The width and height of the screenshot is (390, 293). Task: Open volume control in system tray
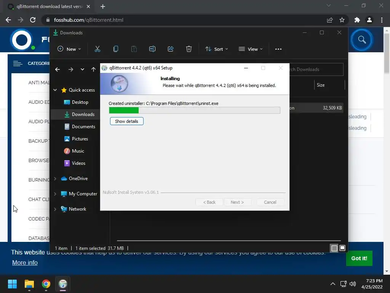(x=353, y=284)
